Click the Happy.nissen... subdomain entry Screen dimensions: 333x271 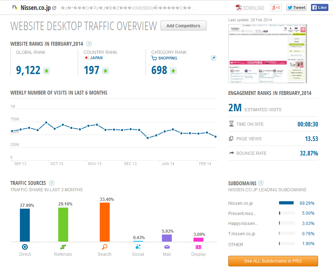click(243, 223)
